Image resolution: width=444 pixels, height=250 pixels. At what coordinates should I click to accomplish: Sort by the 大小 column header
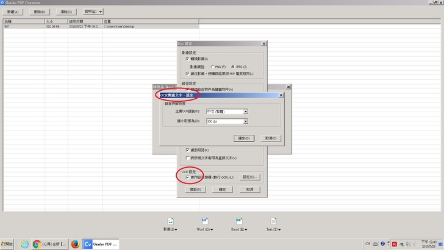coord(56,21)
